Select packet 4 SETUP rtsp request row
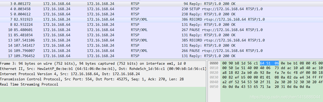Viewport: 323px width, 102px height. [x=161, y=9]
